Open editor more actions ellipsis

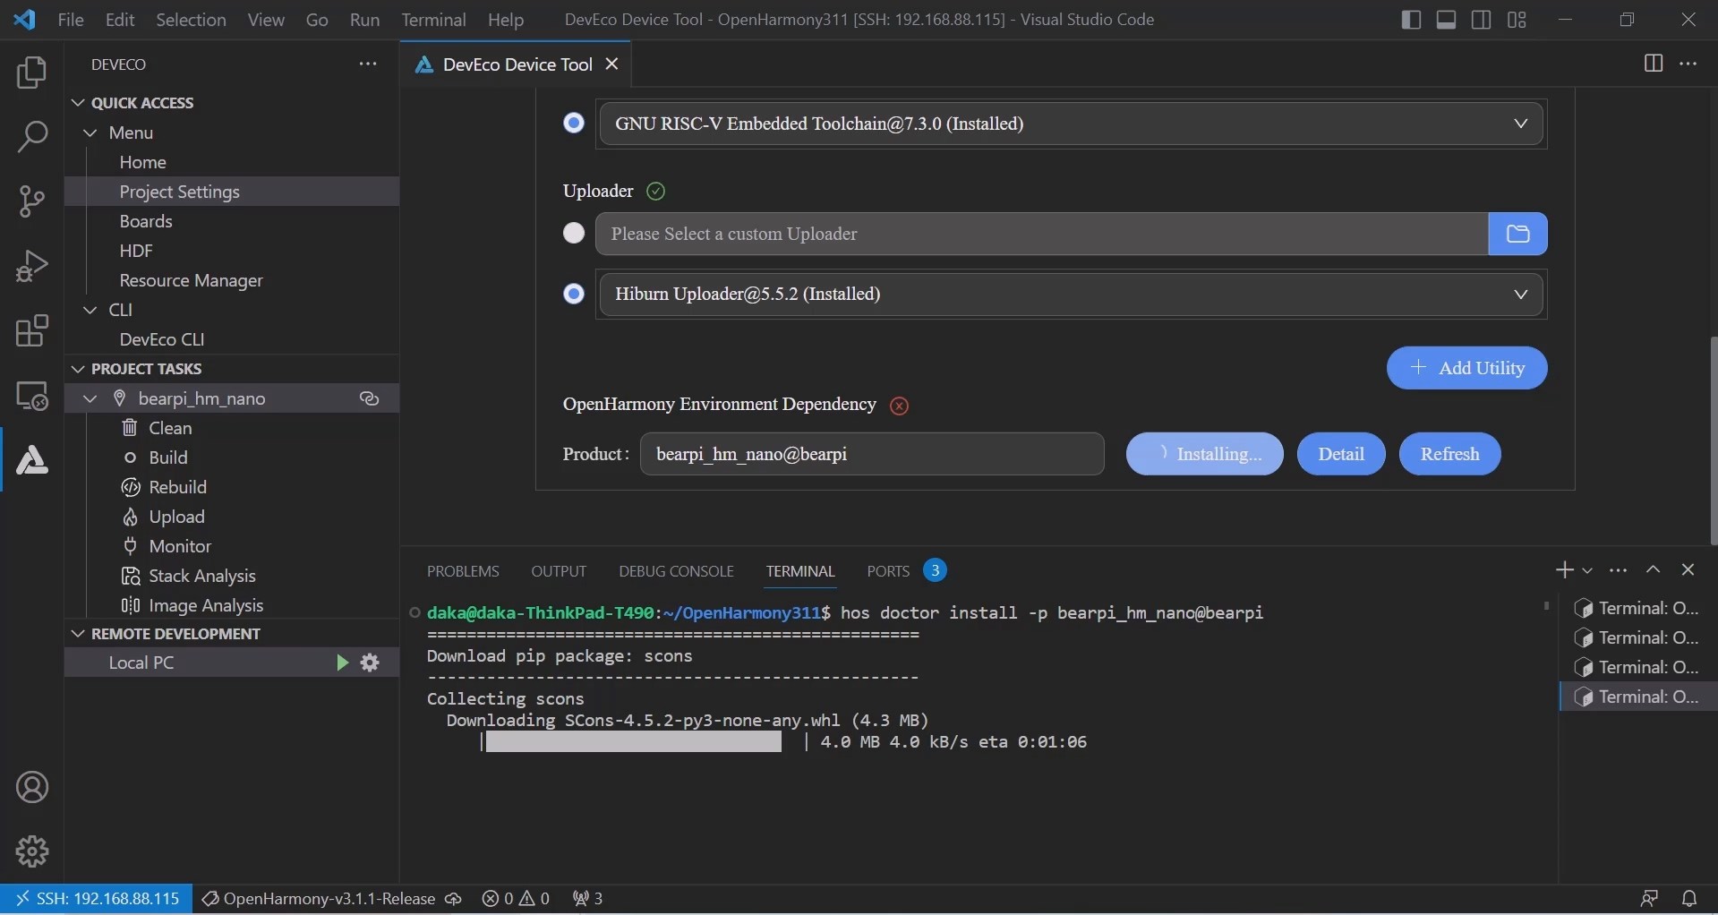click(1688, 64)
